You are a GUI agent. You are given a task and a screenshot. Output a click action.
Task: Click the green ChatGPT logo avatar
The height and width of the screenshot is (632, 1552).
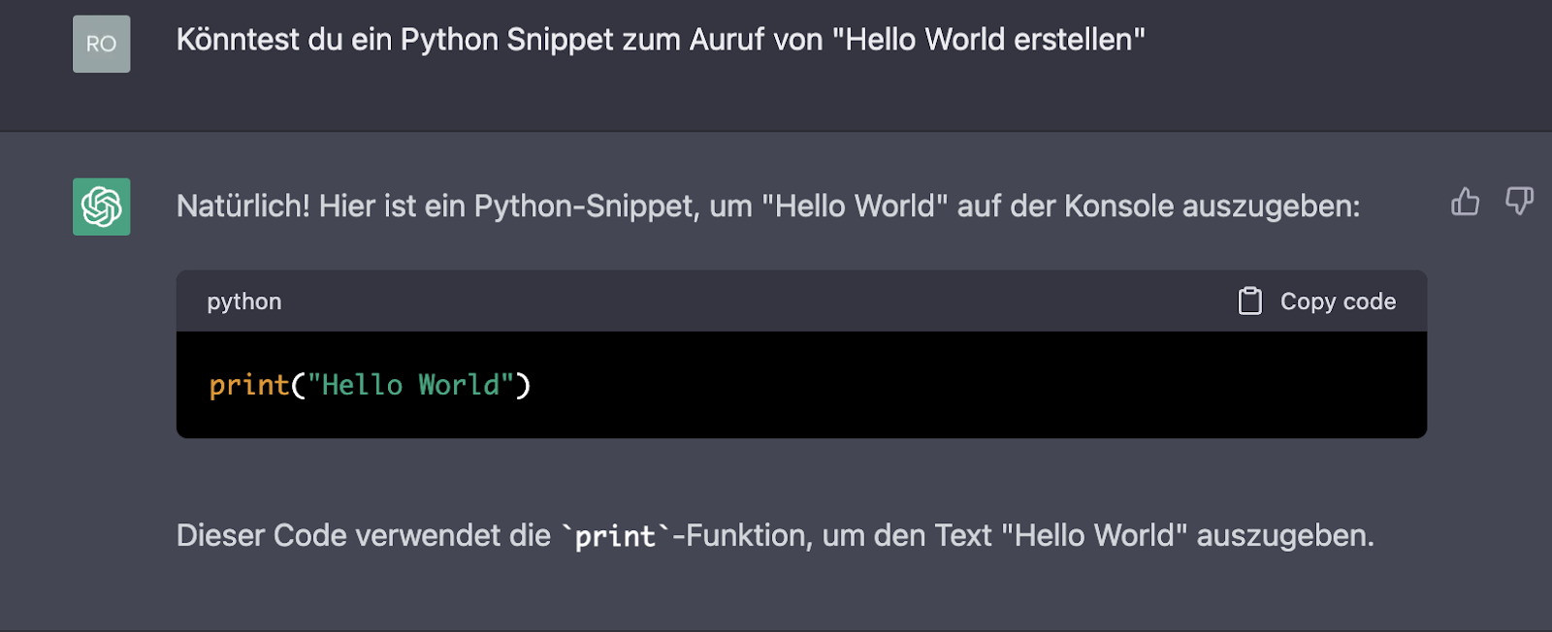102,206
